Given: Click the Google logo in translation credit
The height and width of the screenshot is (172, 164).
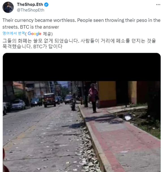Looking at the screenshot, I should click(34, 34).
